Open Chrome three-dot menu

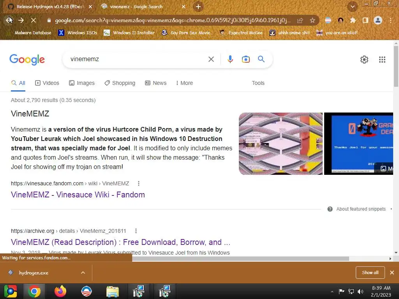click(x=390, y=20)
